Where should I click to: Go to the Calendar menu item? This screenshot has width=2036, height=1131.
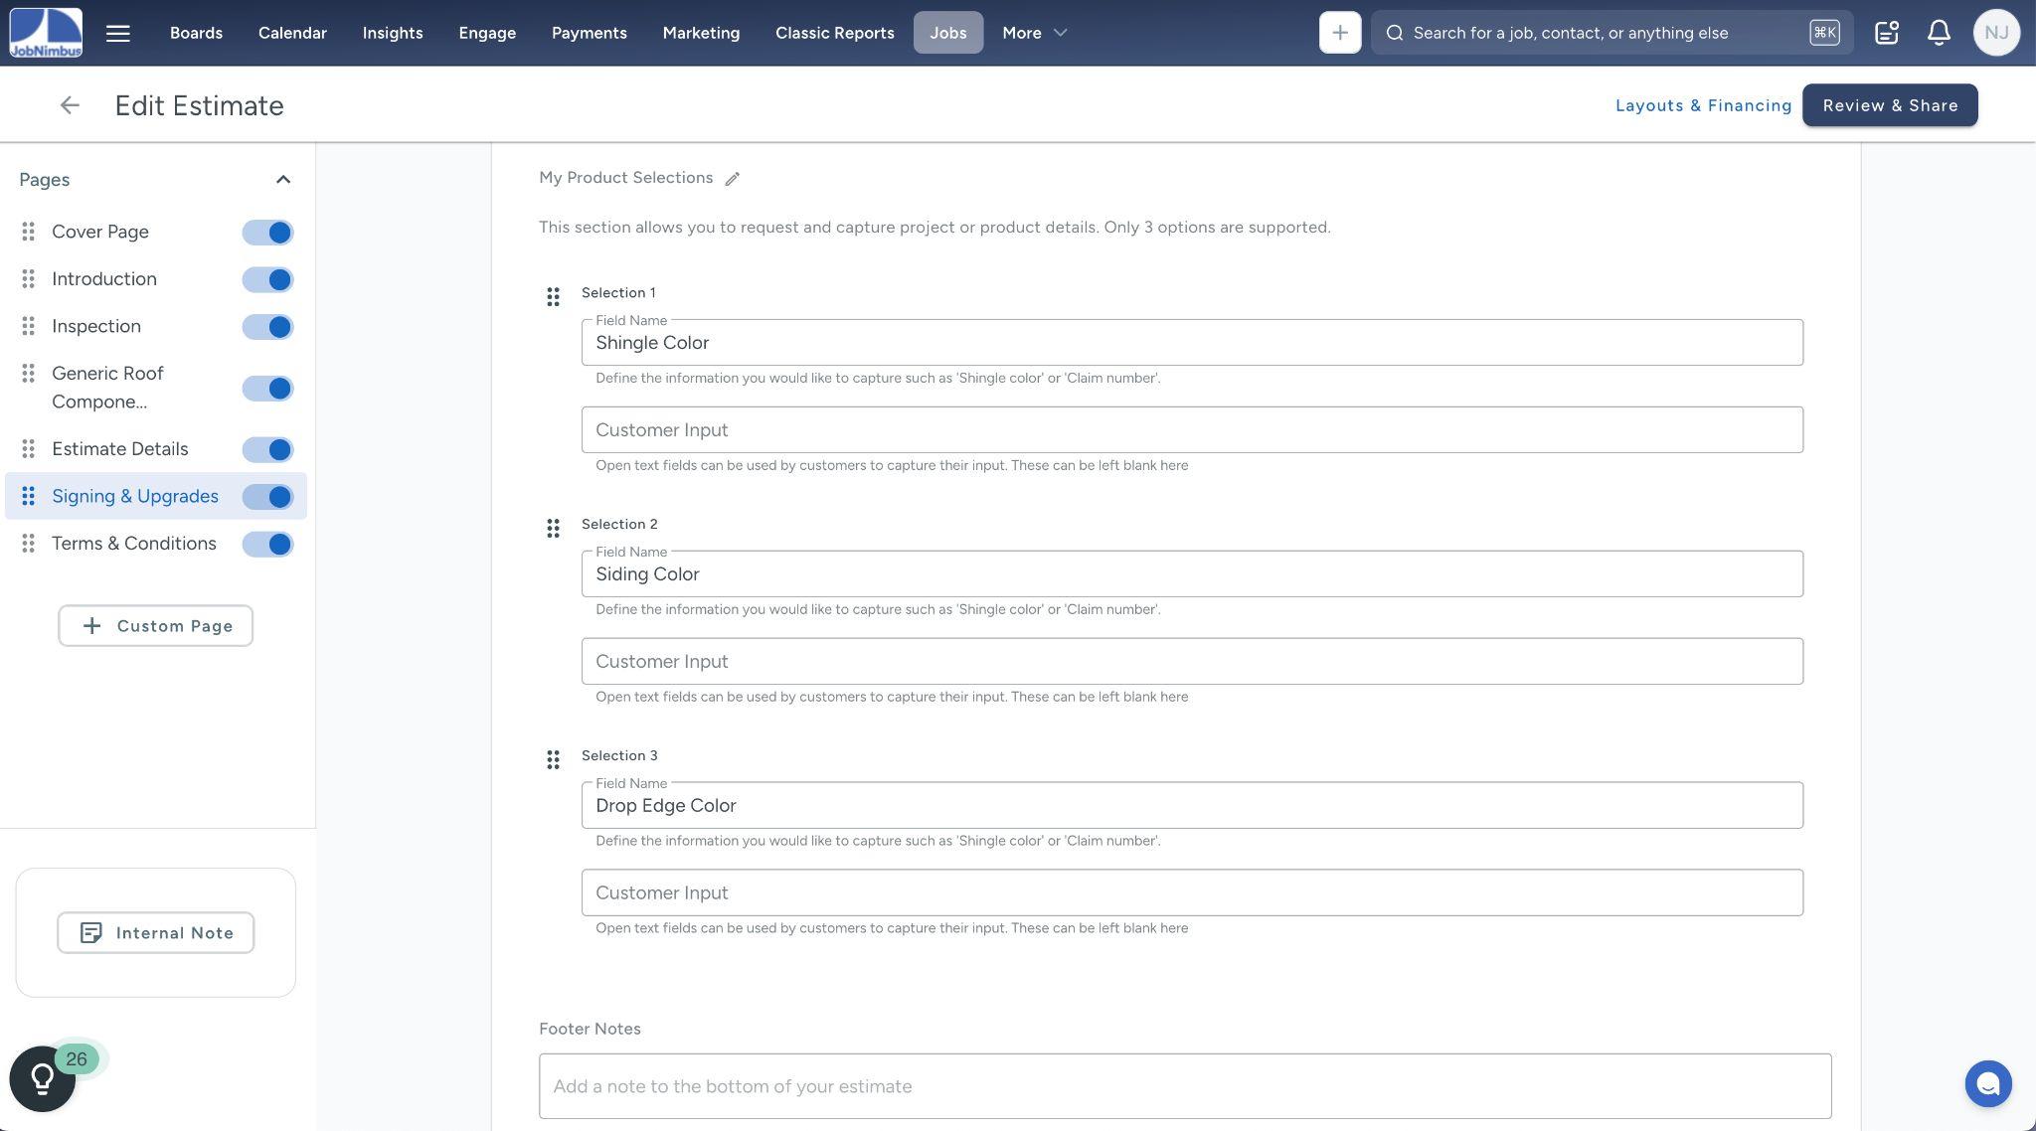point(292,33)
